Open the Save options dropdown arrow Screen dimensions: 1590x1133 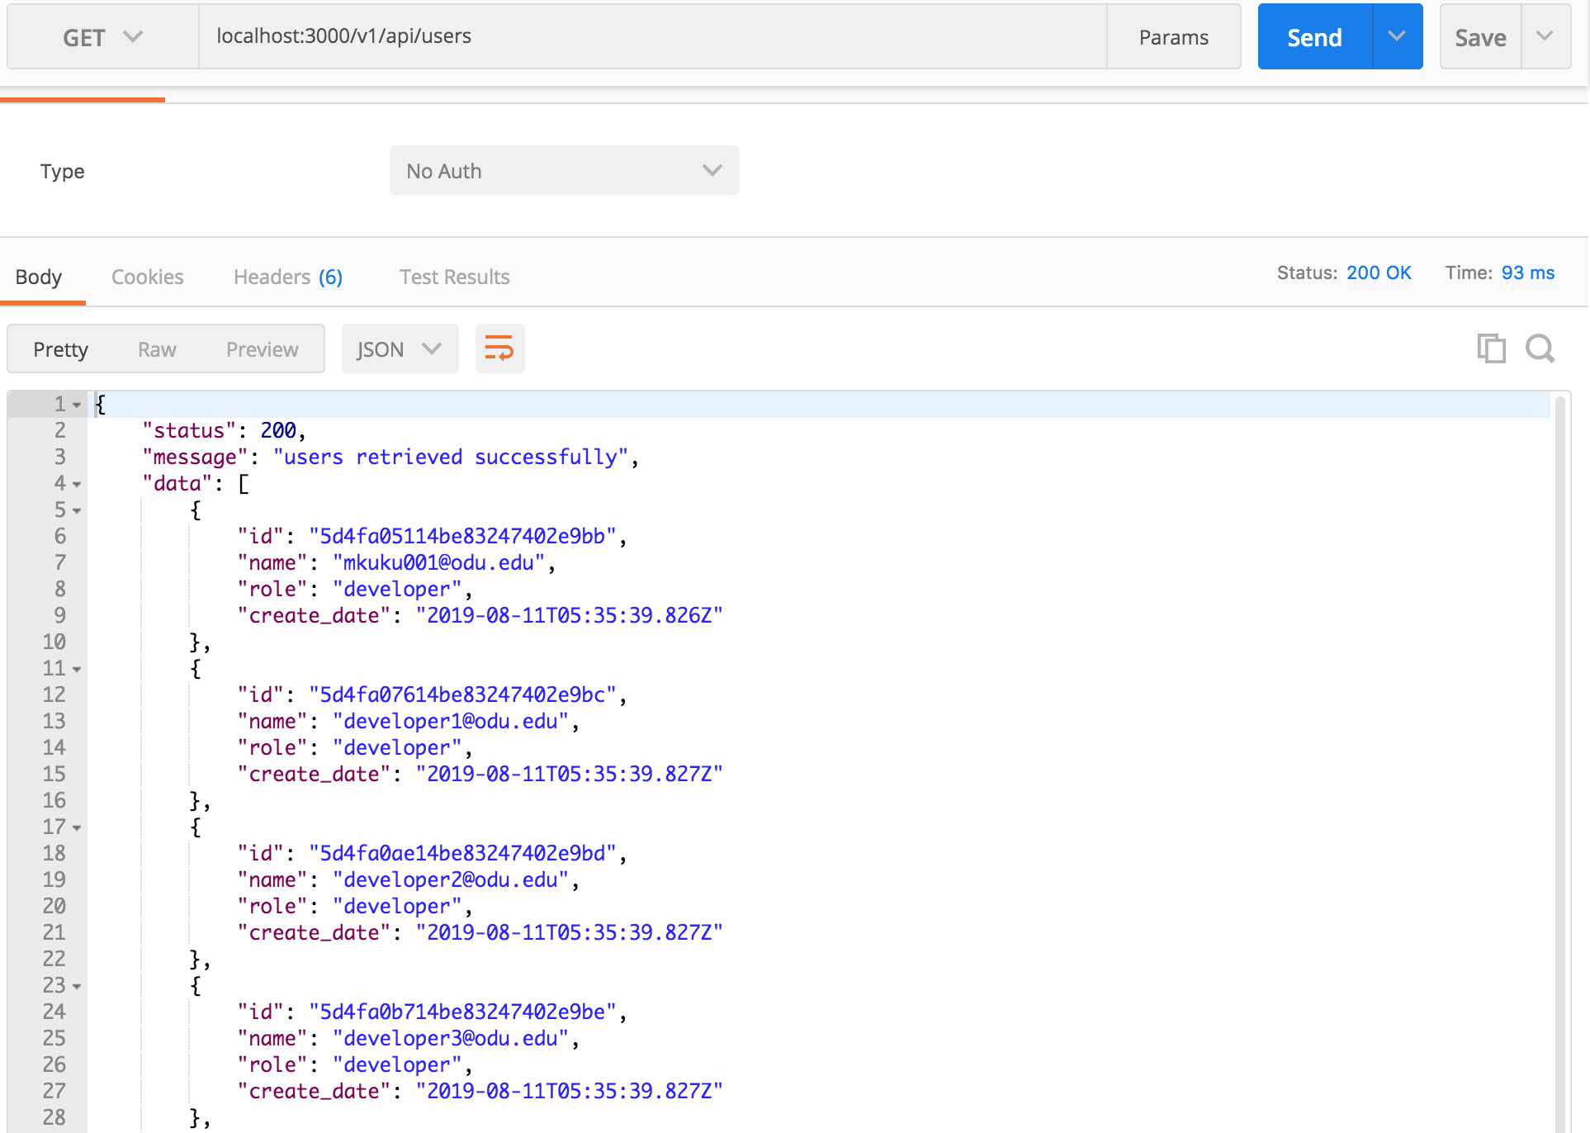(x=1545, y=36)
